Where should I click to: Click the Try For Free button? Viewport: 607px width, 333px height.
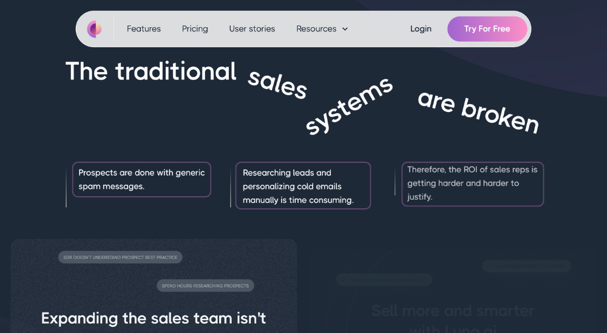coord(487,29)
